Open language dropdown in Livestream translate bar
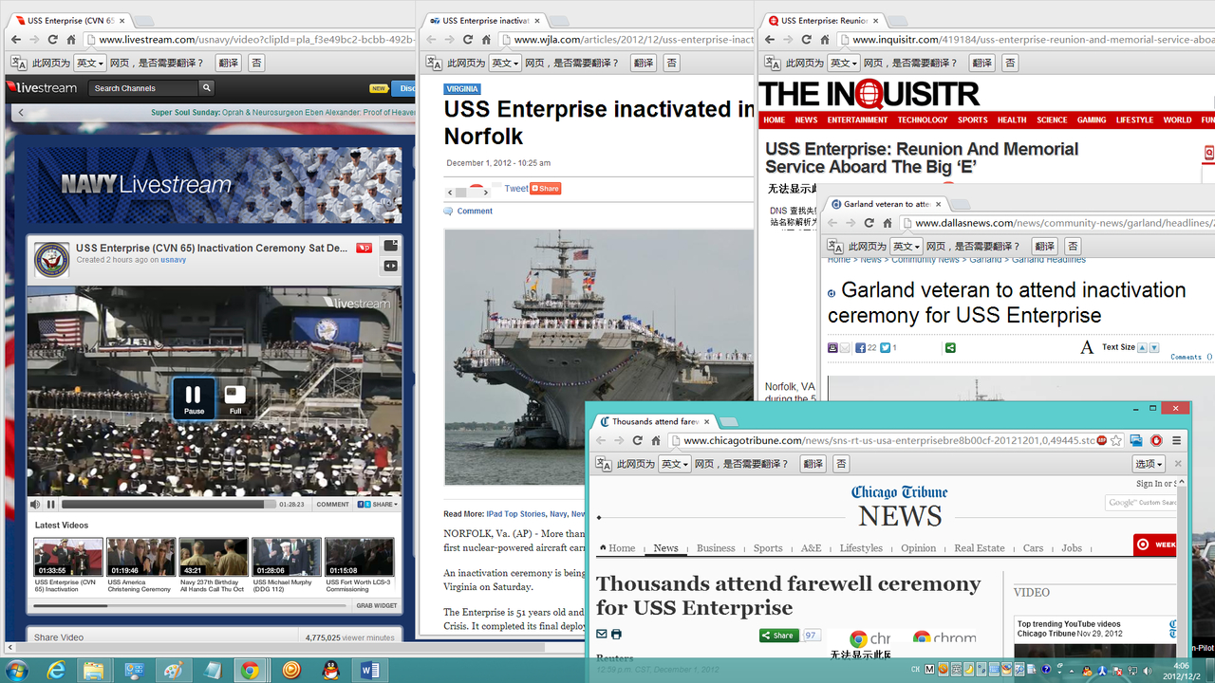The width and height of the screenshot is (1215, 683). click(90, 63)
